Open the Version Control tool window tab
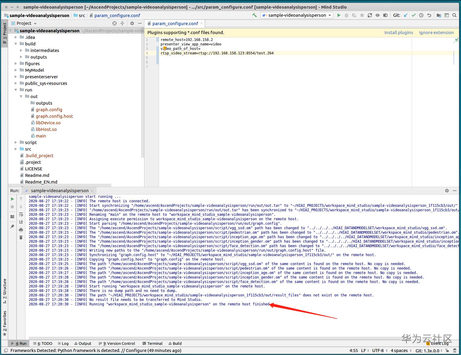 [117, 344]
